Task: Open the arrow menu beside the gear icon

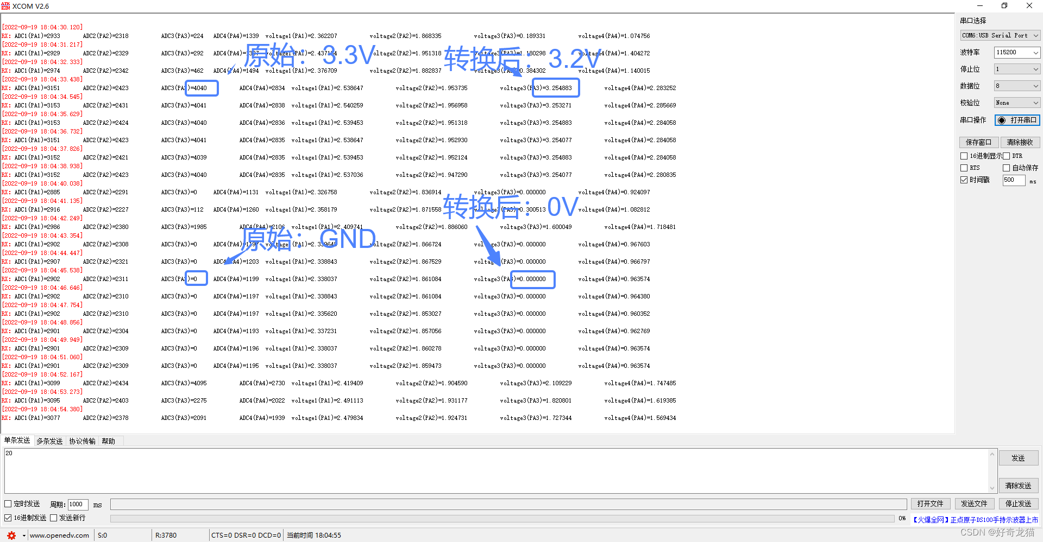Action: 24,535
